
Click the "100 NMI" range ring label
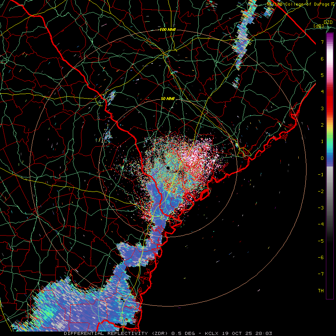point(168,29)
